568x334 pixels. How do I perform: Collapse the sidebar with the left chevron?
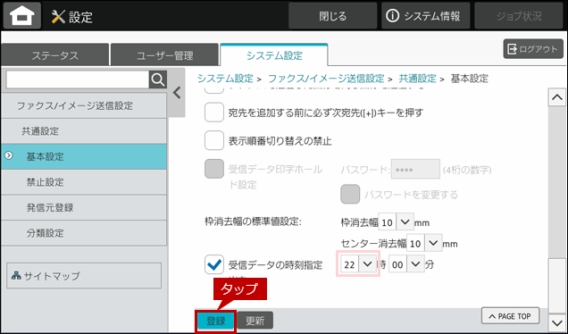177,93
